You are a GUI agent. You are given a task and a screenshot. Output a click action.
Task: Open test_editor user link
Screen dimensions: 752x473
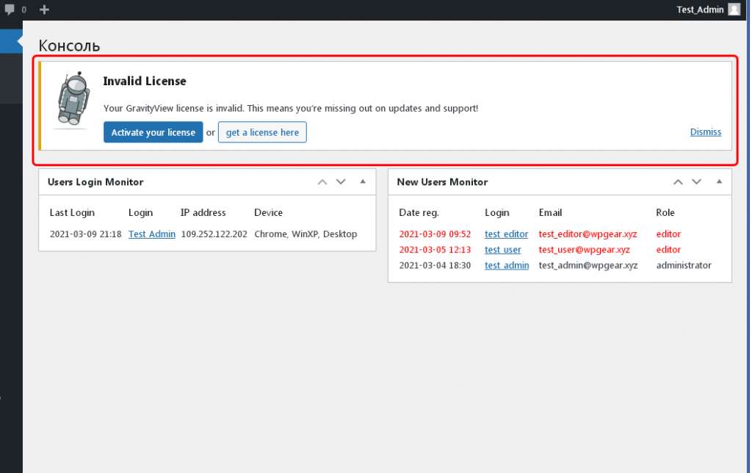click(506, 234)
